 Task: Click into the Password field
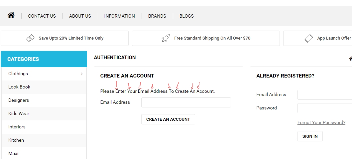click(x=325, y=108)
